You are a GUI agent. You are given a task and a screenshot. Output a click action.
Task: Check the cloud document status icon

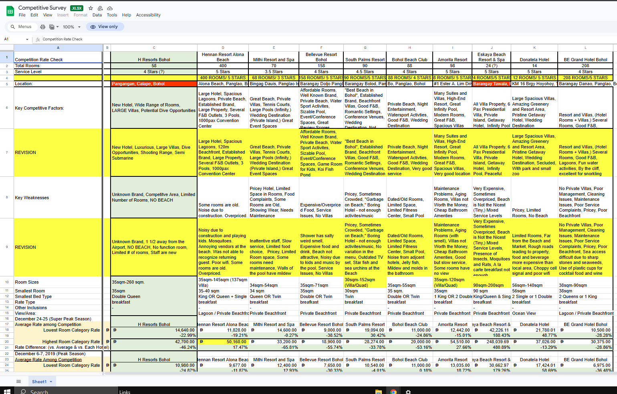tap(110, 8)
